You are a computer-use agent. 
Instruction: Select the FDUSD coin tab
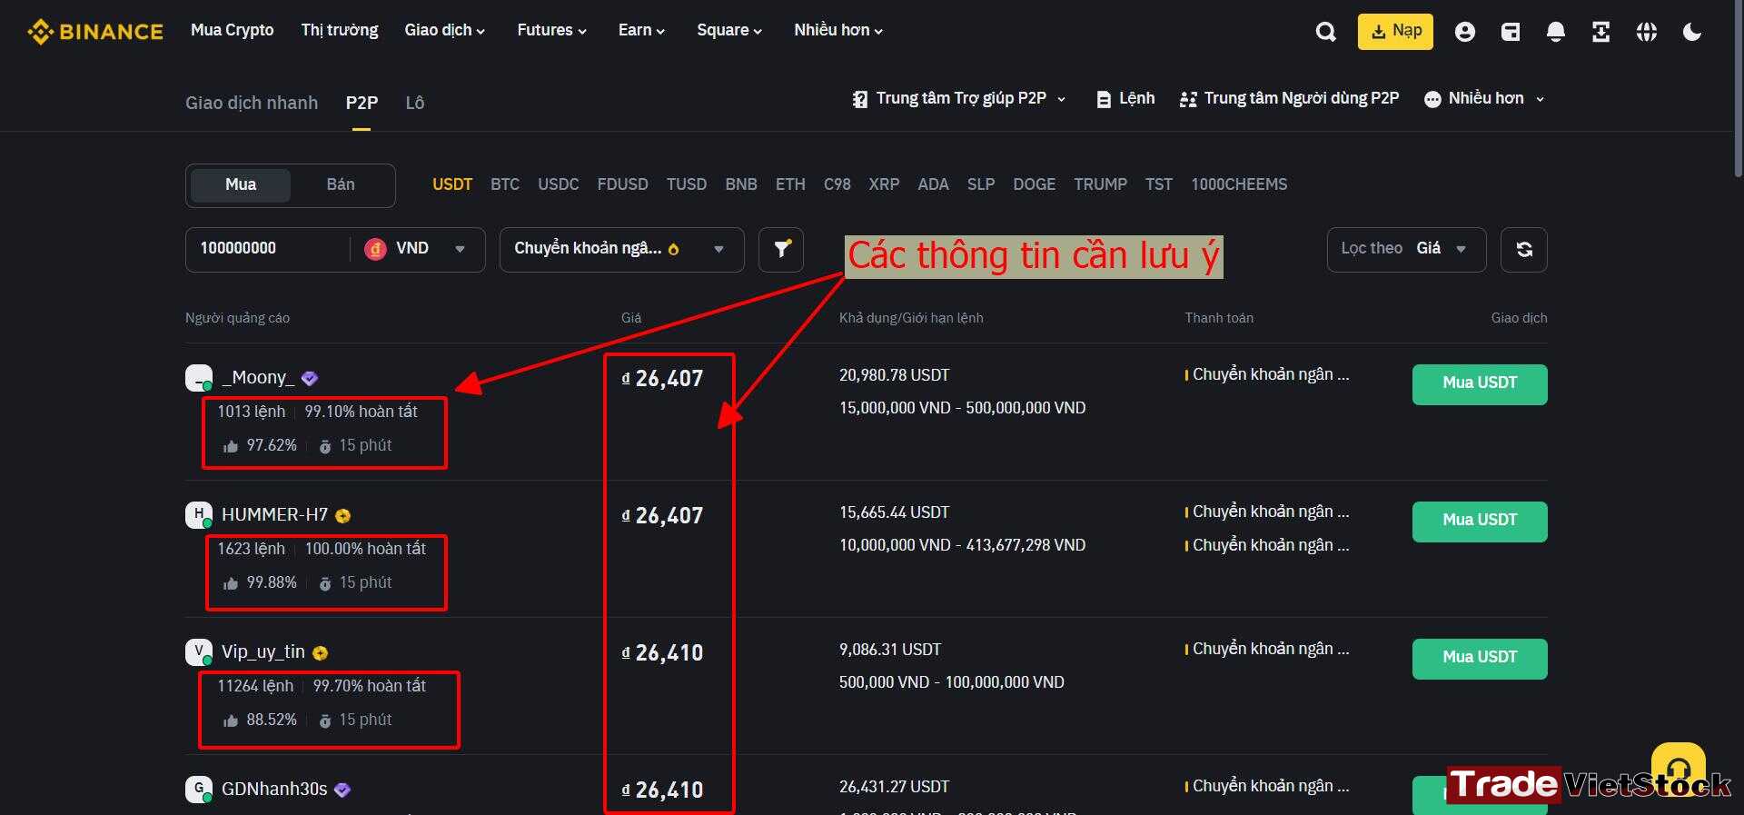(x=622, y=184)
